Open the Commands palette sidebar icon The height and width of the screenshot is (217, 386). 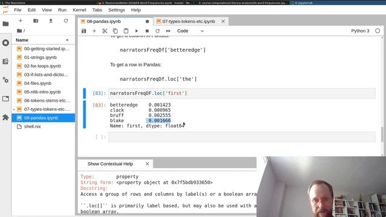pos(5,61)
